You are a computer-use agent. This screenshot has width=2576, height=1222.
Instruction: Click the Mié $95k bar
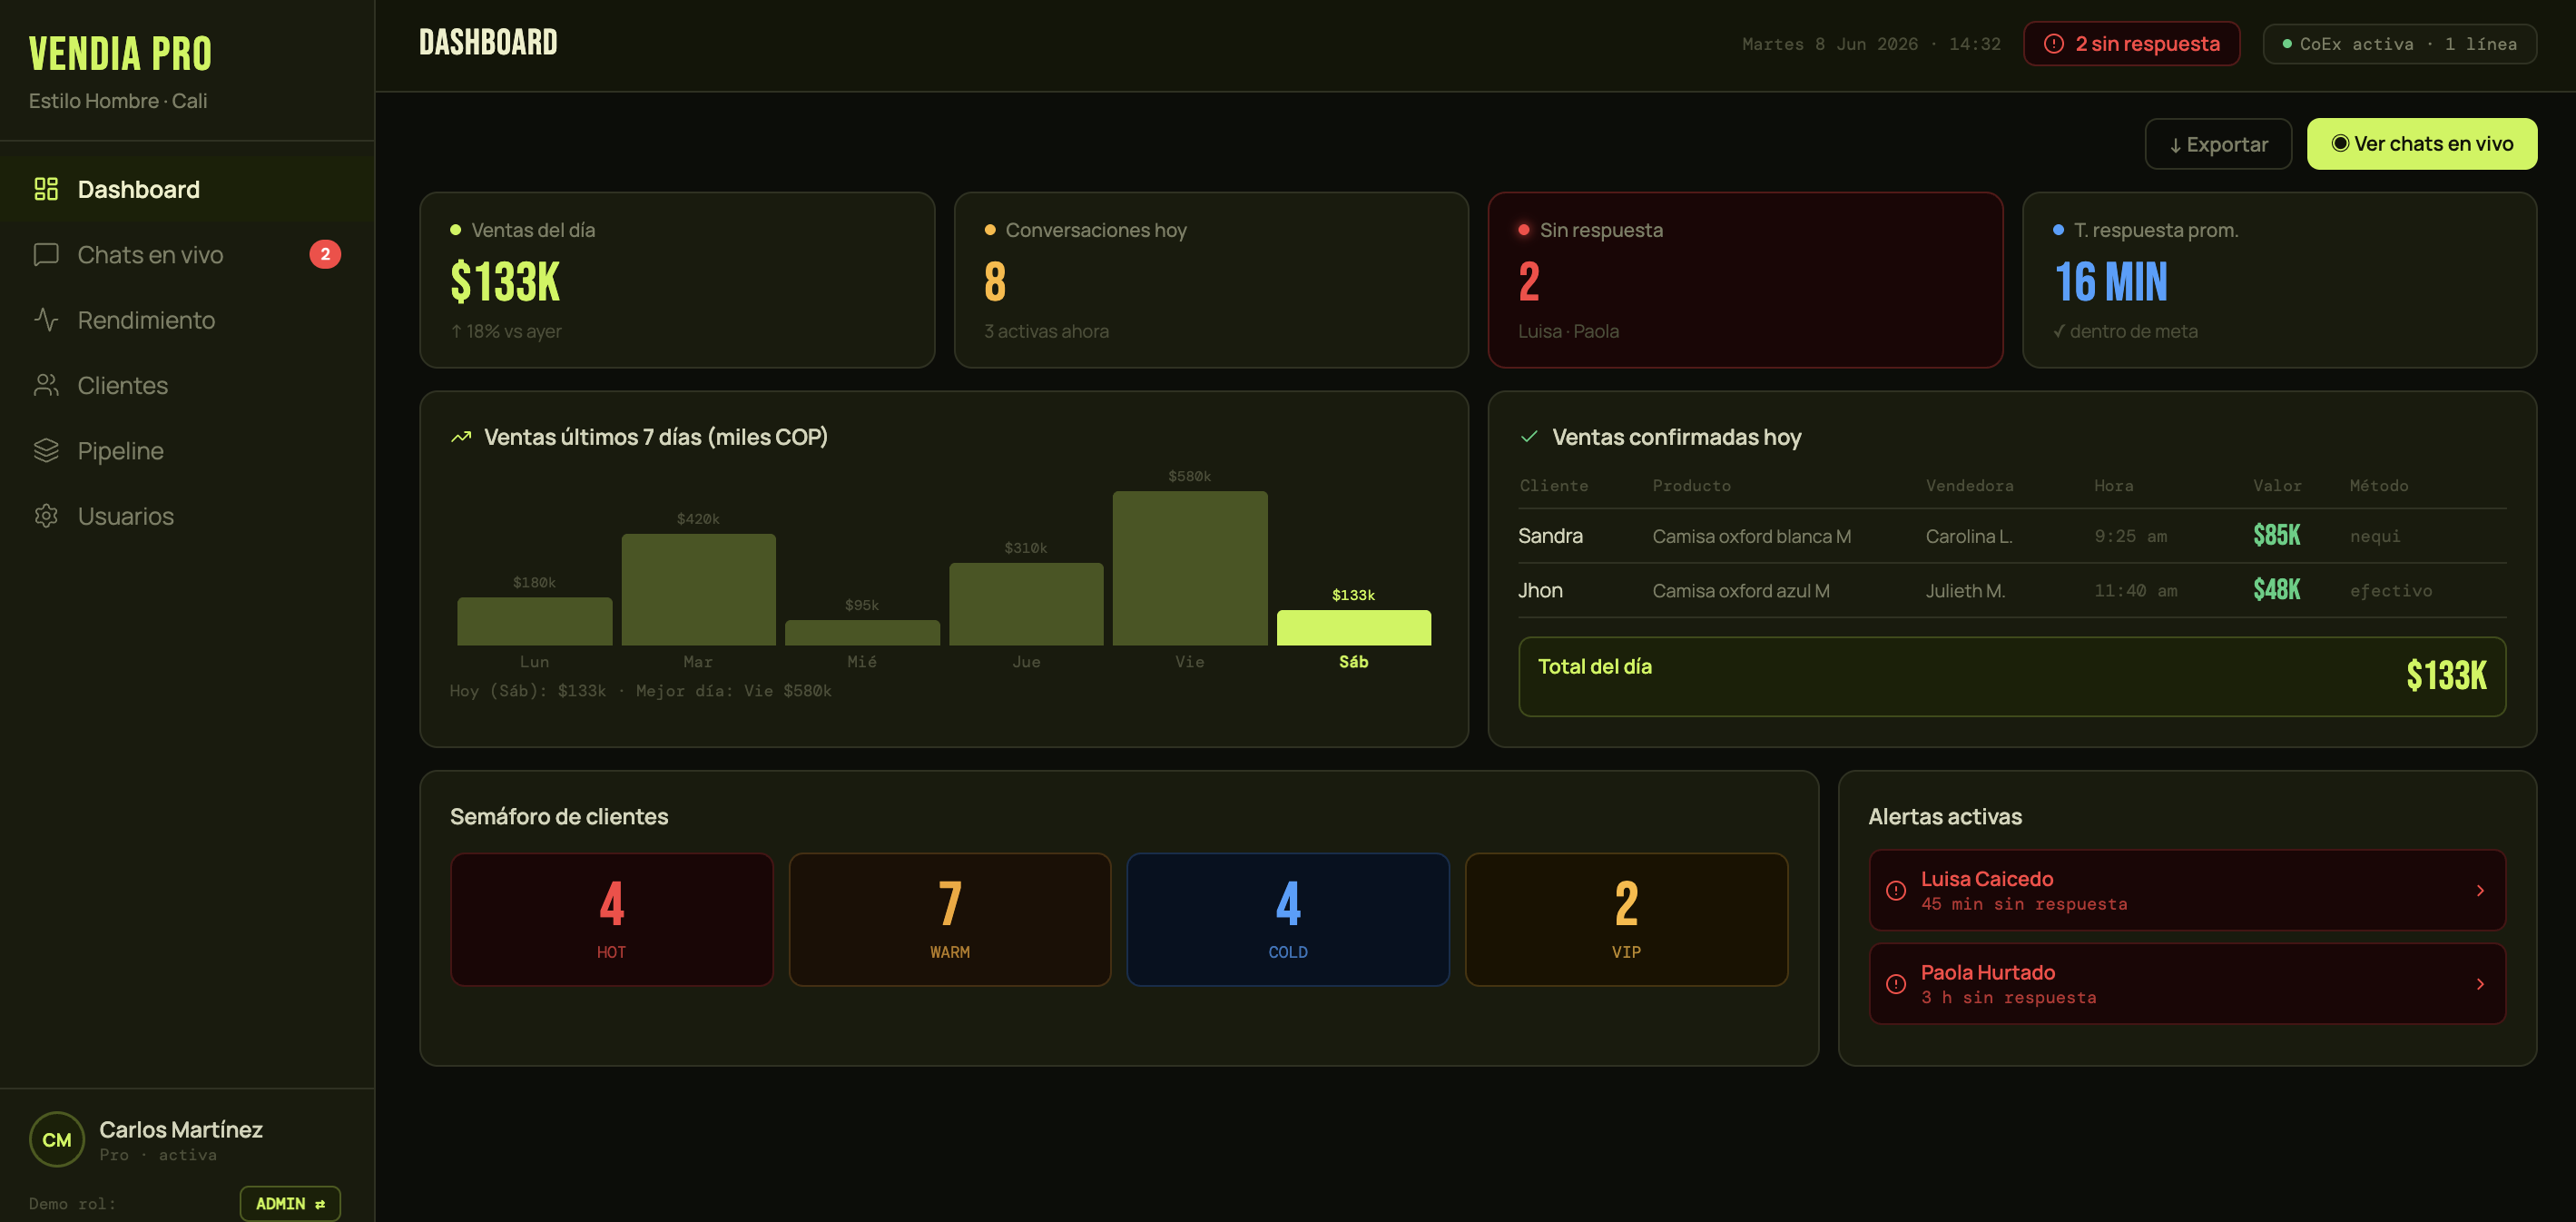pos(862,632)
